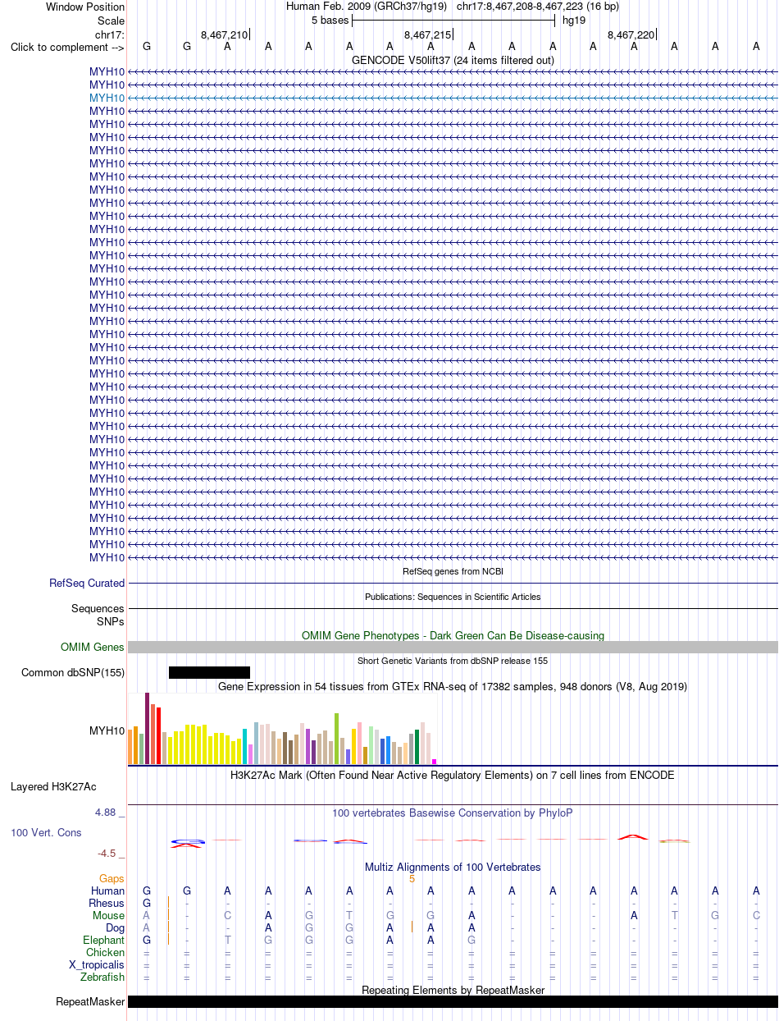The height and width of the screenshot is (1021, 779).
Task: Click the Layered H3K27Ac track label
Action: (x=53, y=786)
